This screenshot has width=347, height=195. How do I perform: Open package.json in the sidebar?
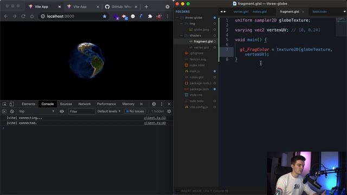tap(199, 89)
